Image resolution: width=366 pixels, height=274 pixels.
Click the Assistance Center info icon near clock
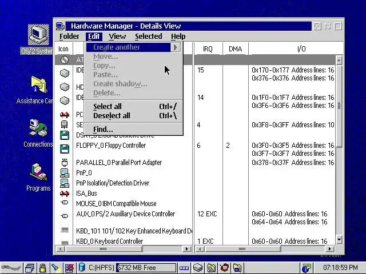[x=307, y=268]
